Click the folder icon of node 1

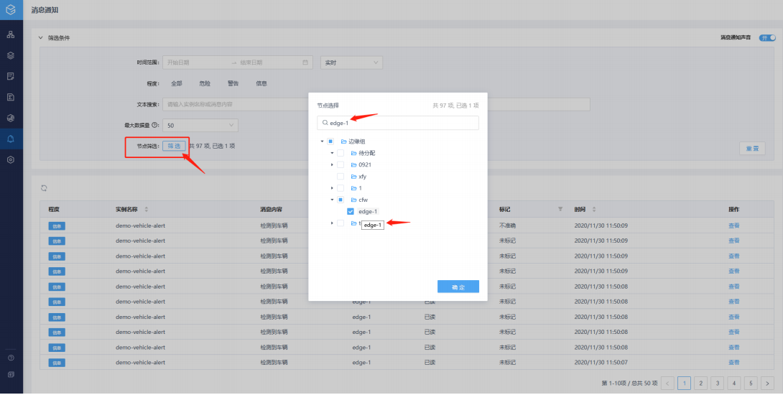353,188
